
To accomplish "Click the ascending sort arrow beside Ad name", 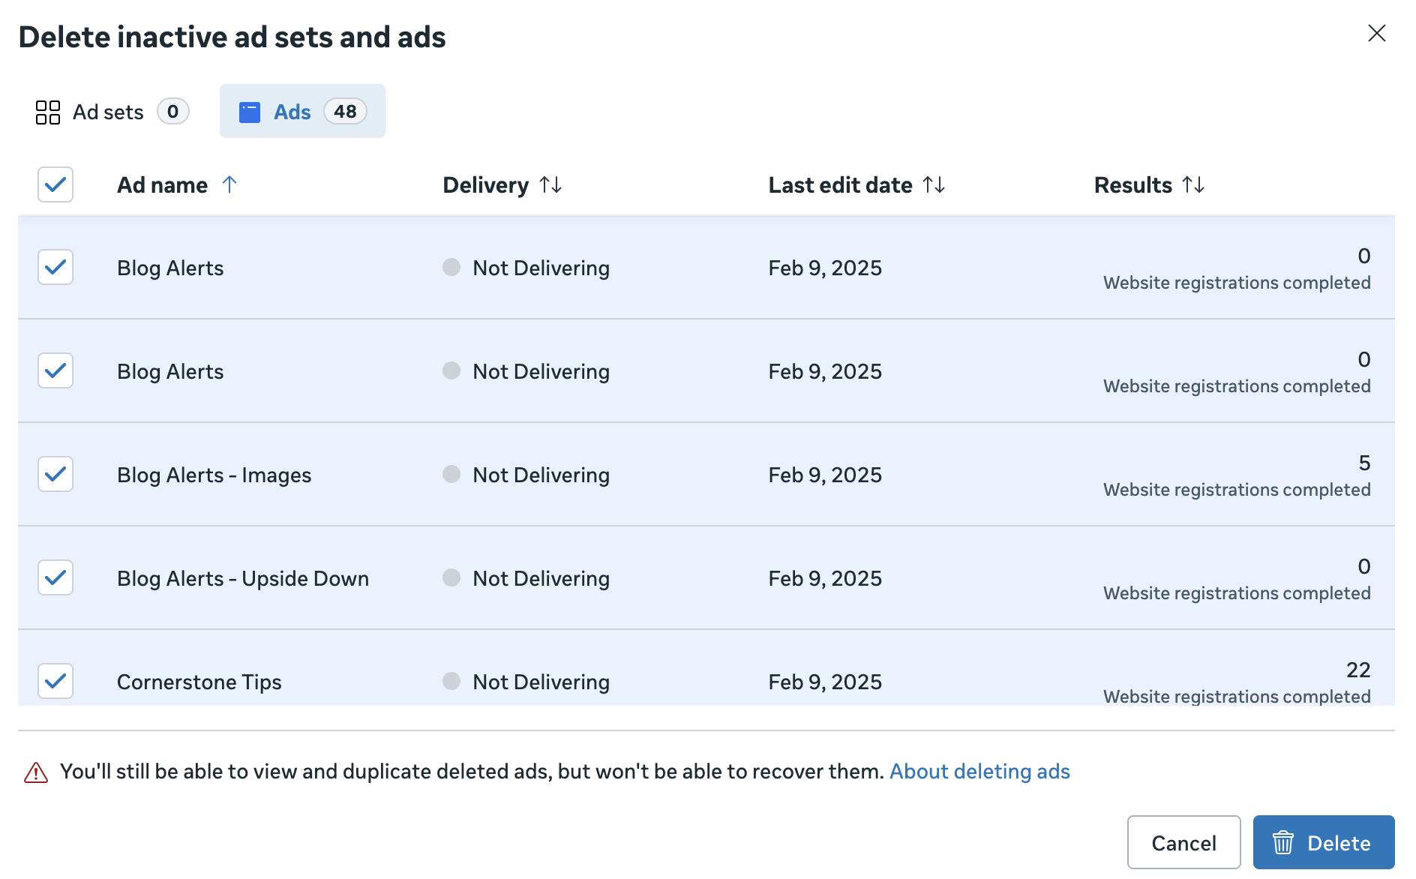I will (x=229, y=184).
